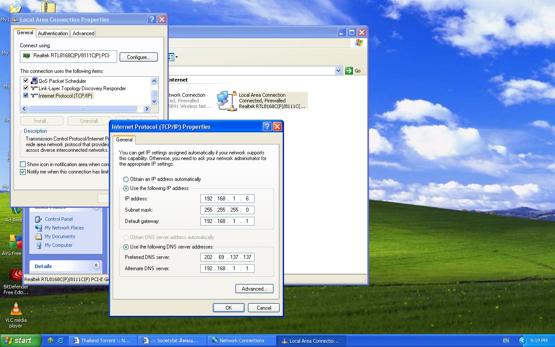Switch to the Authentication tab
The height and width of the screenshot is (347, 555).
tap(53, 33)
